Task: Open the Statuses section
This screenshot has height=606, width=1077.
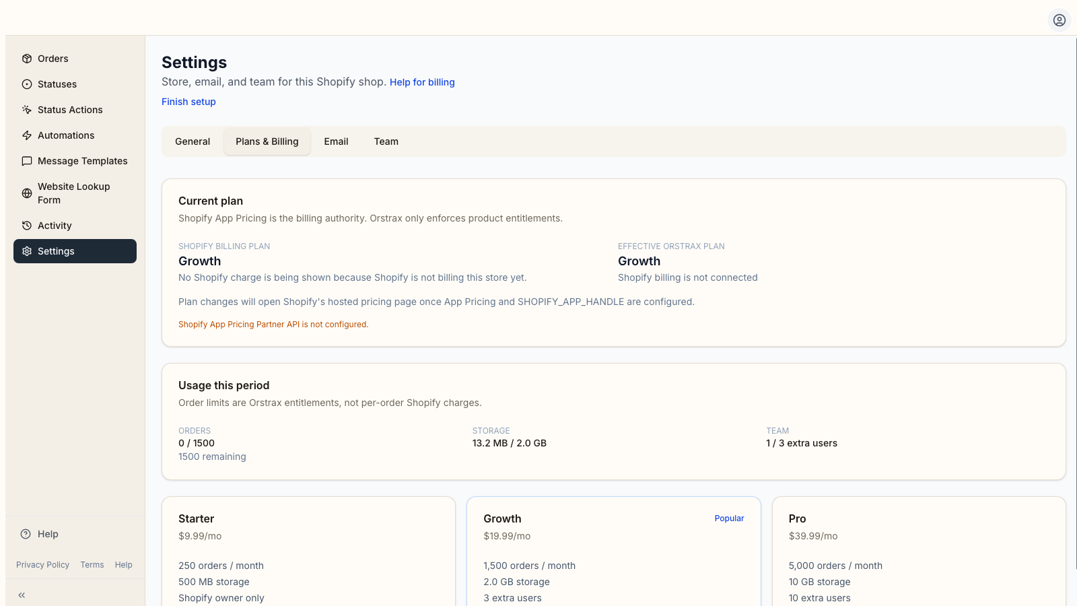Action: 75,84
